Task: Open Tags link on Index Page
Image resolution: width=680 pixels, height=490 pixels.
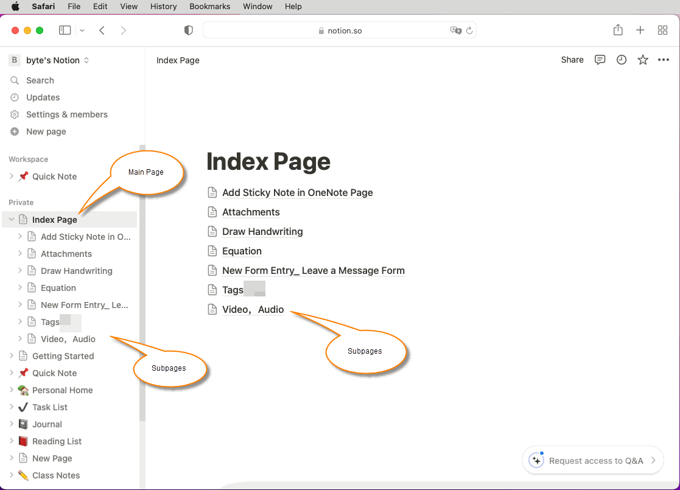Action: (233, 290)
